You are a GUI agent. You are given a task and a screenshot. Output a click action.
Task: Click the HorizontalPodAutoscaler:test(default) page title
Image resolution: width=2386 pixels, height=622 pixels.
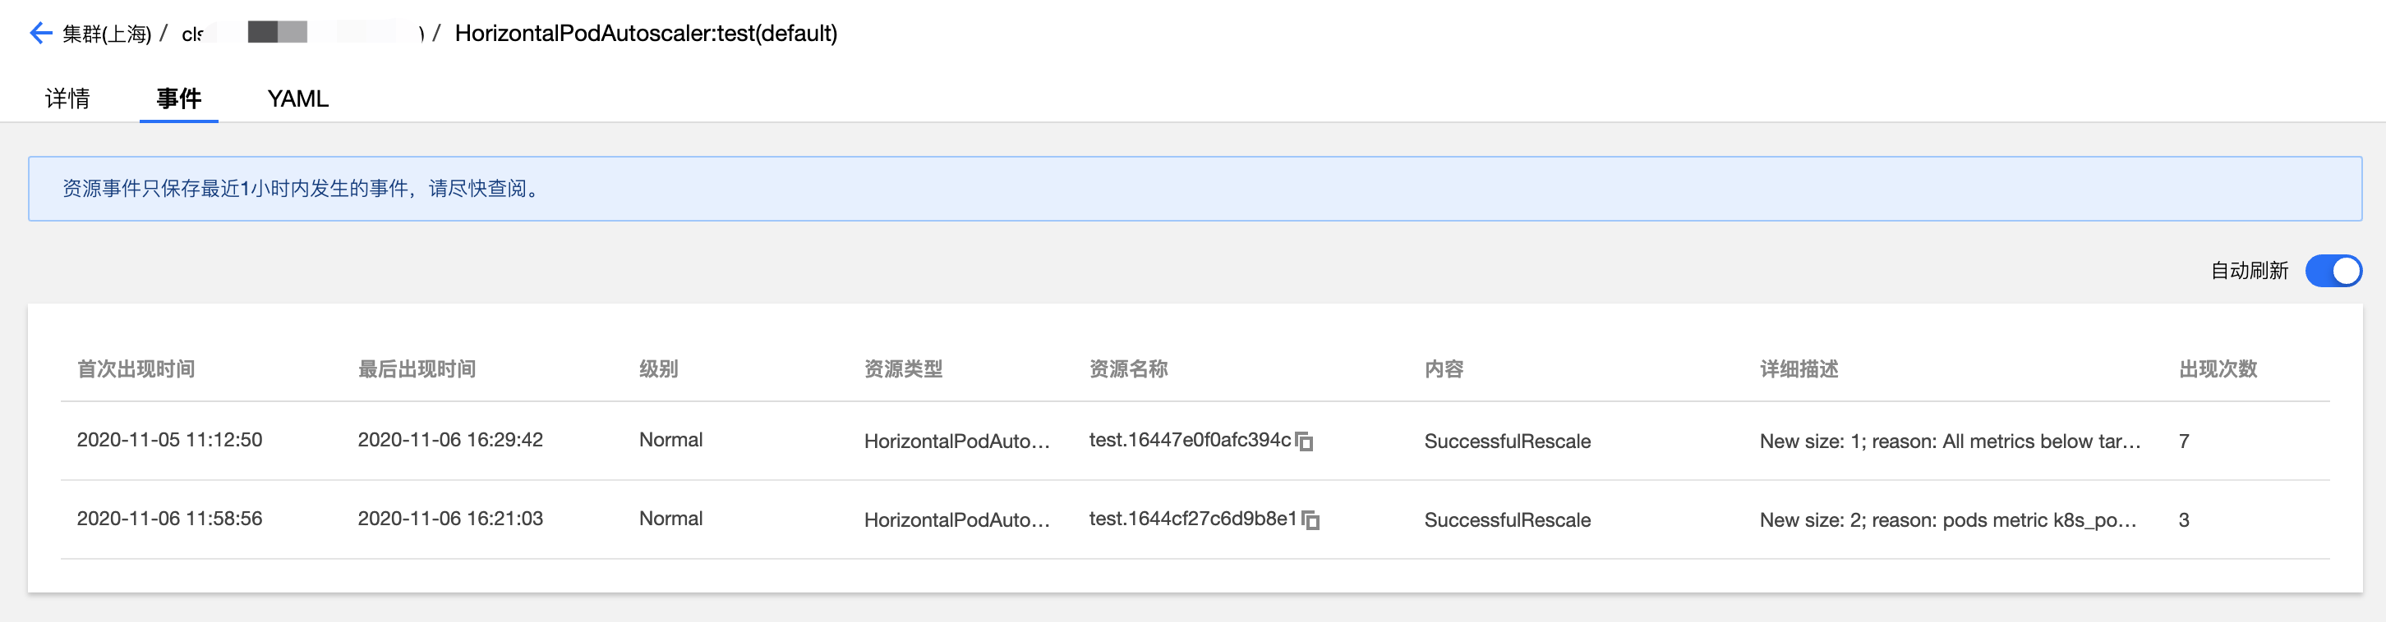[646, 34]
